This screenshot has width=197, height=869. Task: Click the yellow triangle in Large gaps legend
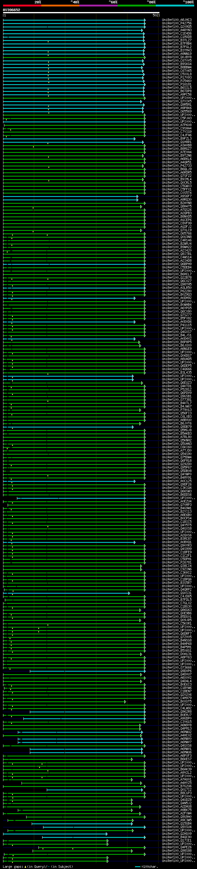pyautogui.click(x=25, y=867)
